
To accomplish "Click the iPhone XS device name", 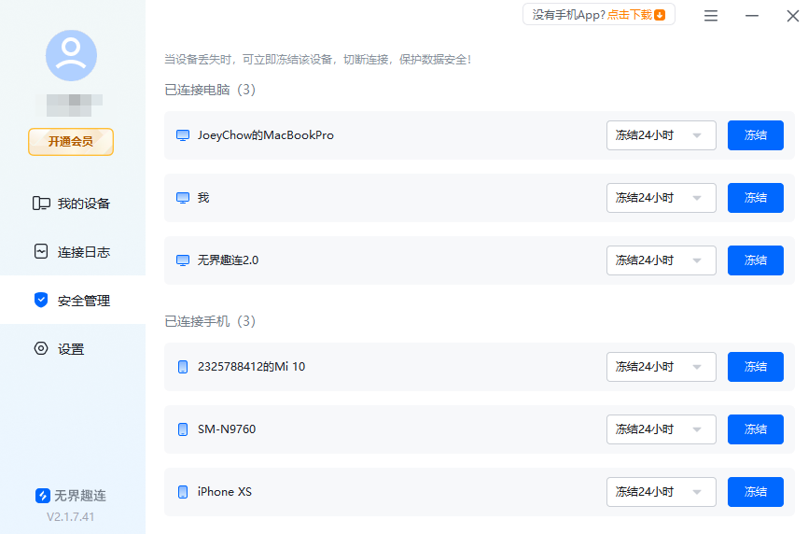I will [225, 492].
